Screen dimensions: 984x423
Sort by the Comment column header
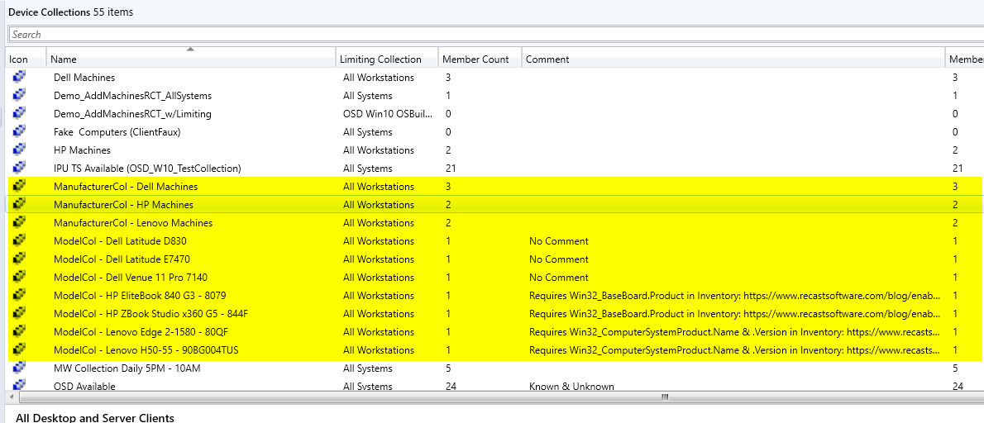(733, 59)
